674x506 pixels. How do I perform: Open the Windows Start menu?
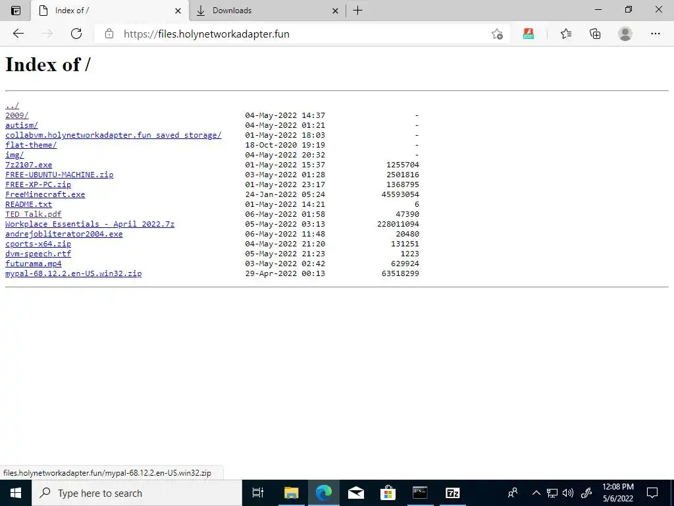[16, 493]
